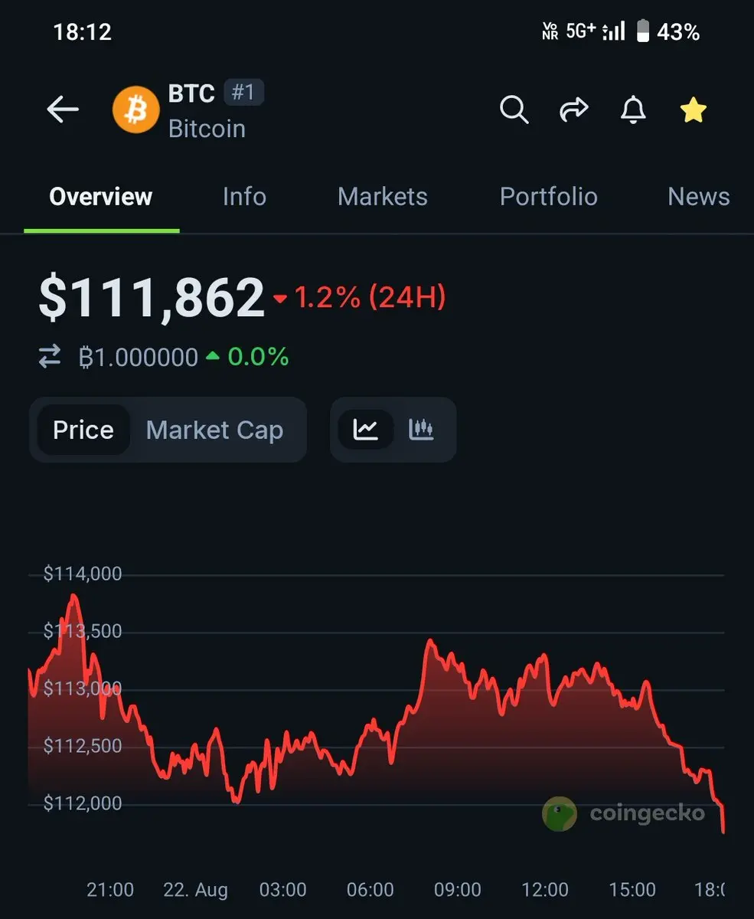
Task: Open price alert bell icon
Action: (x=633, y=110)
